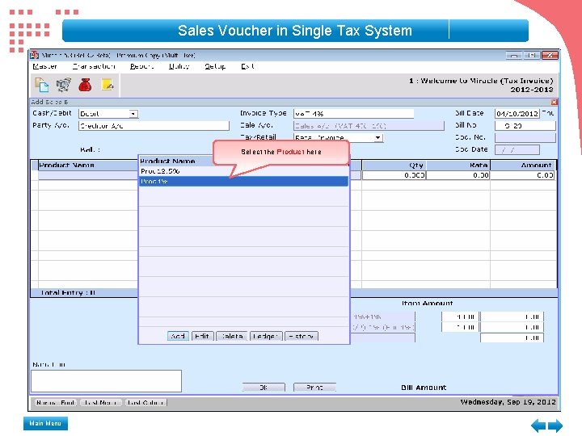Click the yellow note edit icon
582x436 pixels.
(108, 85)
